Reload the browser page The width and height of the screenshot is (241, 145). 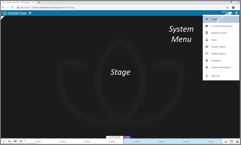pos(12,7)
